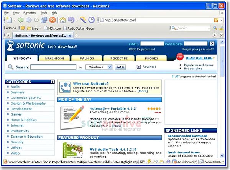Screen dimensions: 230x170
Task: Open dropdown next to Undo icon
Action: [x=77, y=20]
